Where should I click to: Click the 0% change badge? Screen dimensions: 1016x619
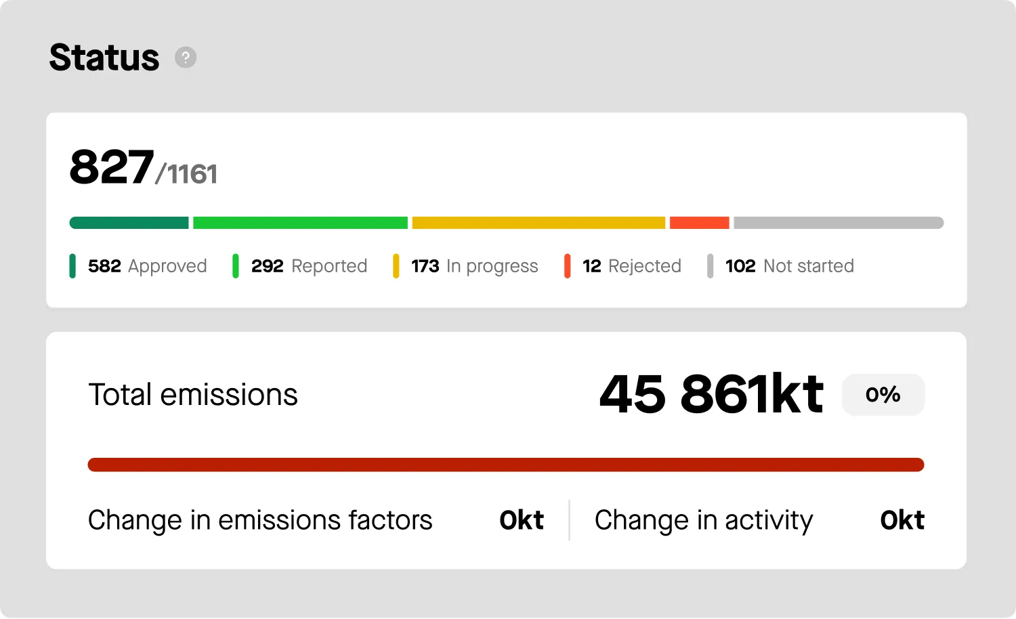point(883,395)
